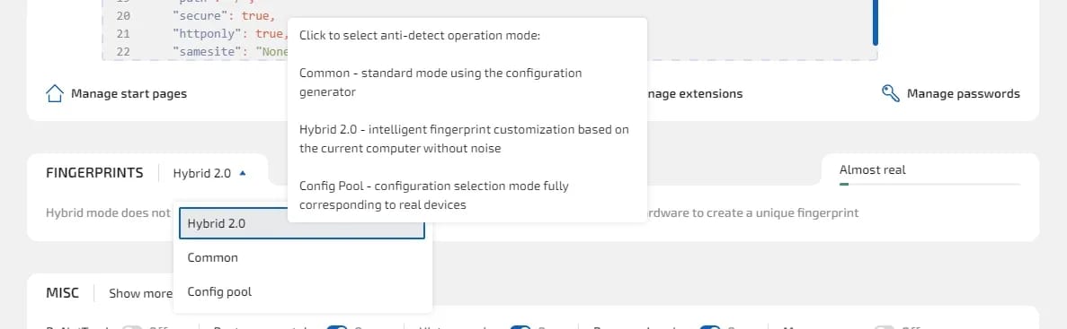
Task: Collapse the Hybrid 2.0 selector beside FINGERPRINTS
Action: click(x=209, y=173)
